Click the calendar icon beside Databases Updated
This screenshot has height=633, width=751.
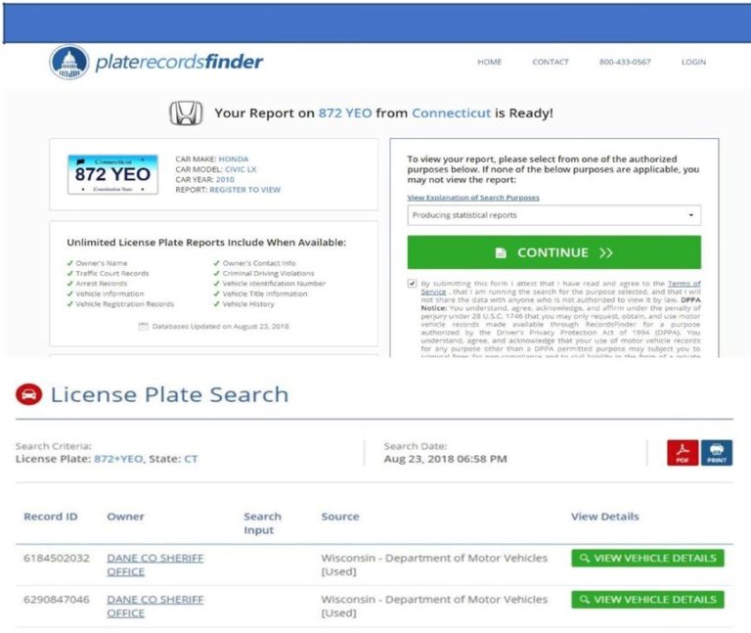[143, 325]
